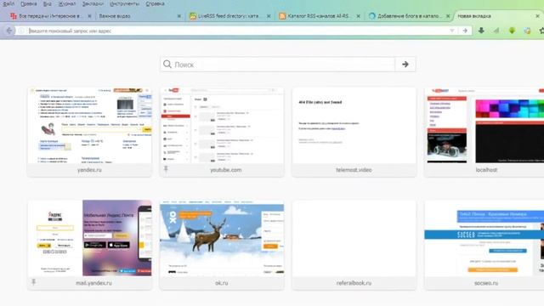Screen dimensions: 544x306
Task: Click the site info icon in address bar
Action: [21, 31]
